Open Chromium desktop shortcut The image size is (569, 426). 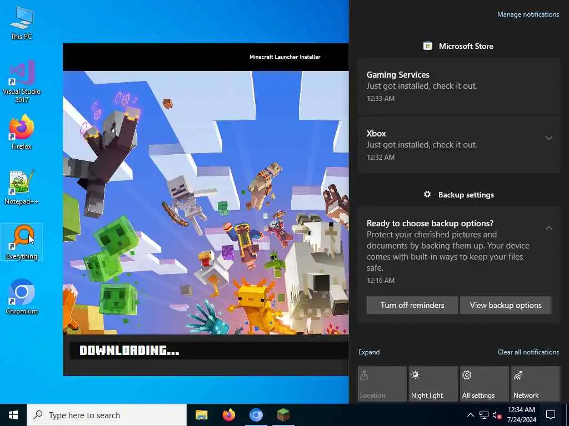point(22,297)
